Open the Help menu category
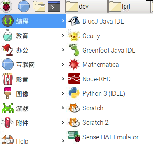 (x=33, y=139)
